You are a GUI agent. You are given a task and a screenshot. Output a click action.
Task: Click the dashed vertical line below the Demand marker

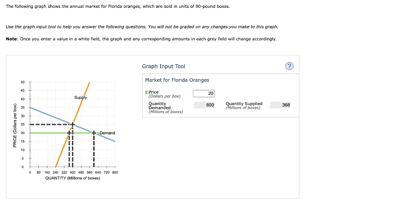coord(93,151)
